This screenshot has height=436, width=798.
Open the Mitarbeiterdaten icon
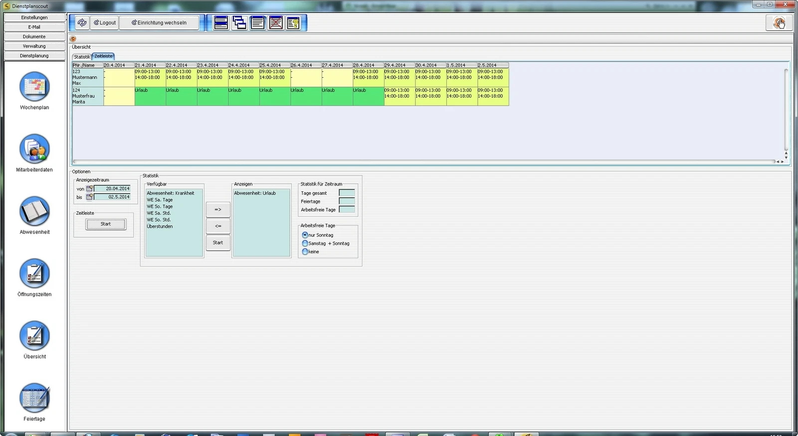(34, 148)
